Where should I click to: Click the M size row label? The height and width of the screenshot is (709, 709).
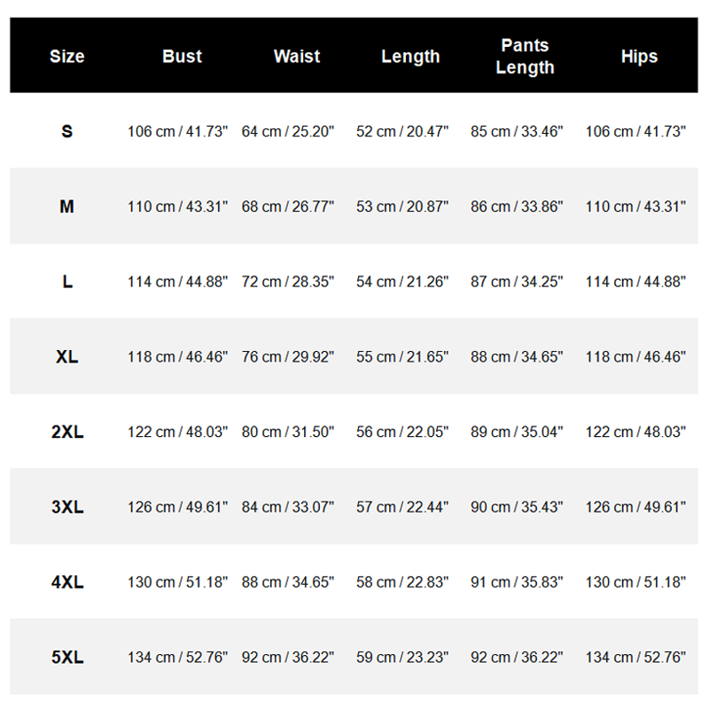66,206
